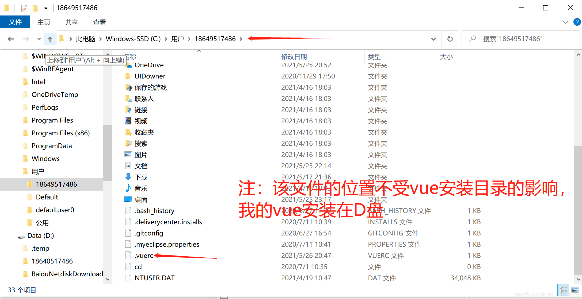Select the 搜索 folder icon
Viewport: 582px width, 299px height.
(x=128, y=144)
